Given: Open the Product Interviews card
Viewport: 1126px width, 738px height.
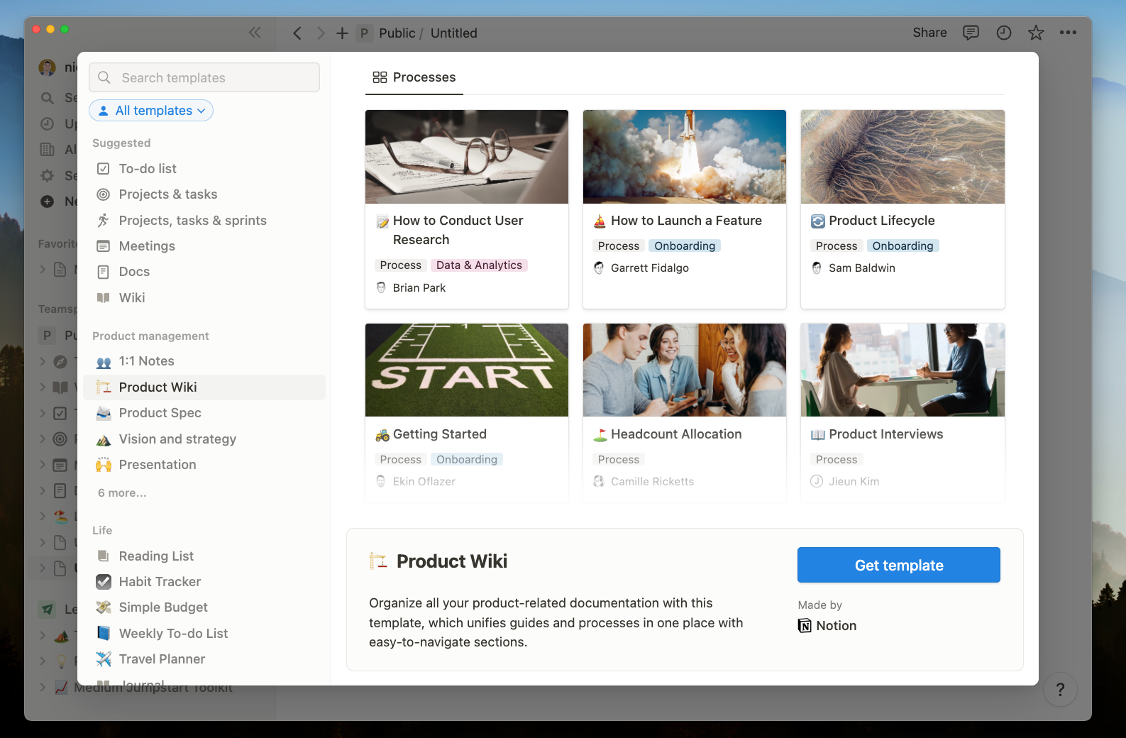Looking at the screenshot, I should coord(903,413).
